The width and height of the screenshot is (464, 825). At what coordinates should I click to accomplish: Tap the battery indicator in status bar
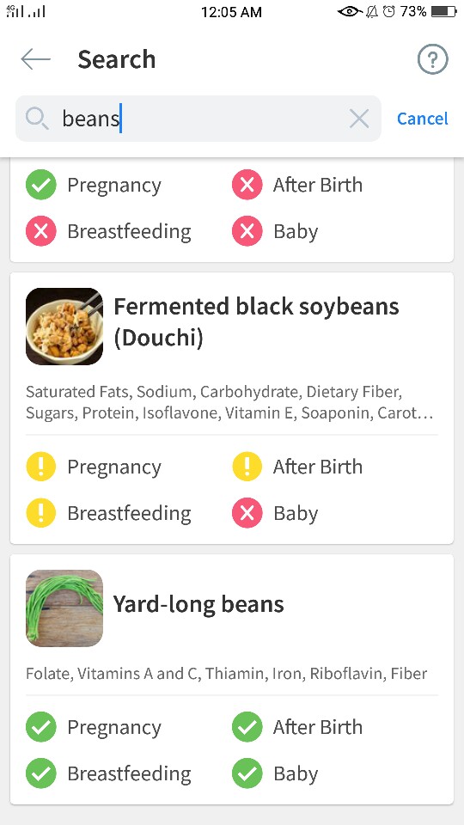(x=444, y=11)
